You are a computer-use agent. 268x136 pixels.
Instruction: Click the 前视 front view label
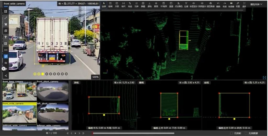[x=206, y=83]
